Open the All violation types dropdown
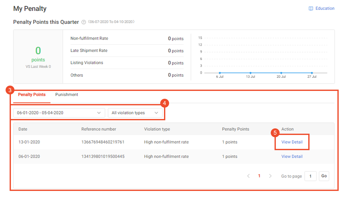344x198 pixels. click(135, 113)
